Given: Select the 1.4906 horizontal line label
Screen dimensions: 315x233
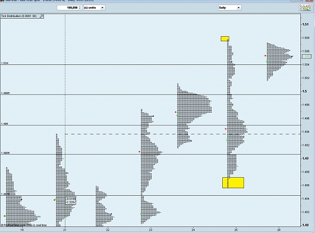Looking at the screenshot, I should pos(6,153).
